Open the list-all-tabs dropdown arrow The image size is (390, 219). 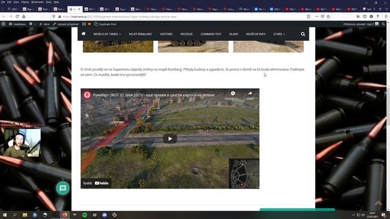pyautogui.click(x=386, y=9)
